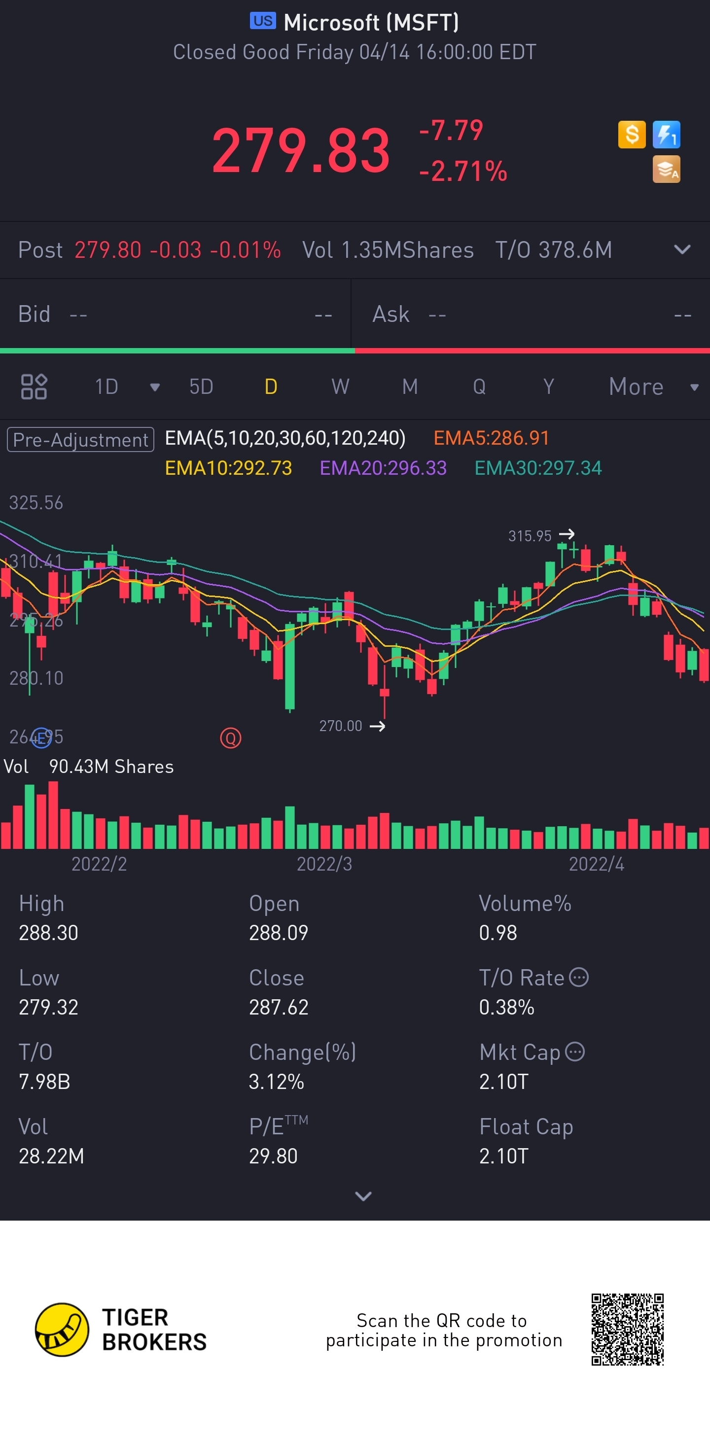Open the chart layout grid icon
The width and height of the screenshot is (710, 1439).
click(34, 386)
